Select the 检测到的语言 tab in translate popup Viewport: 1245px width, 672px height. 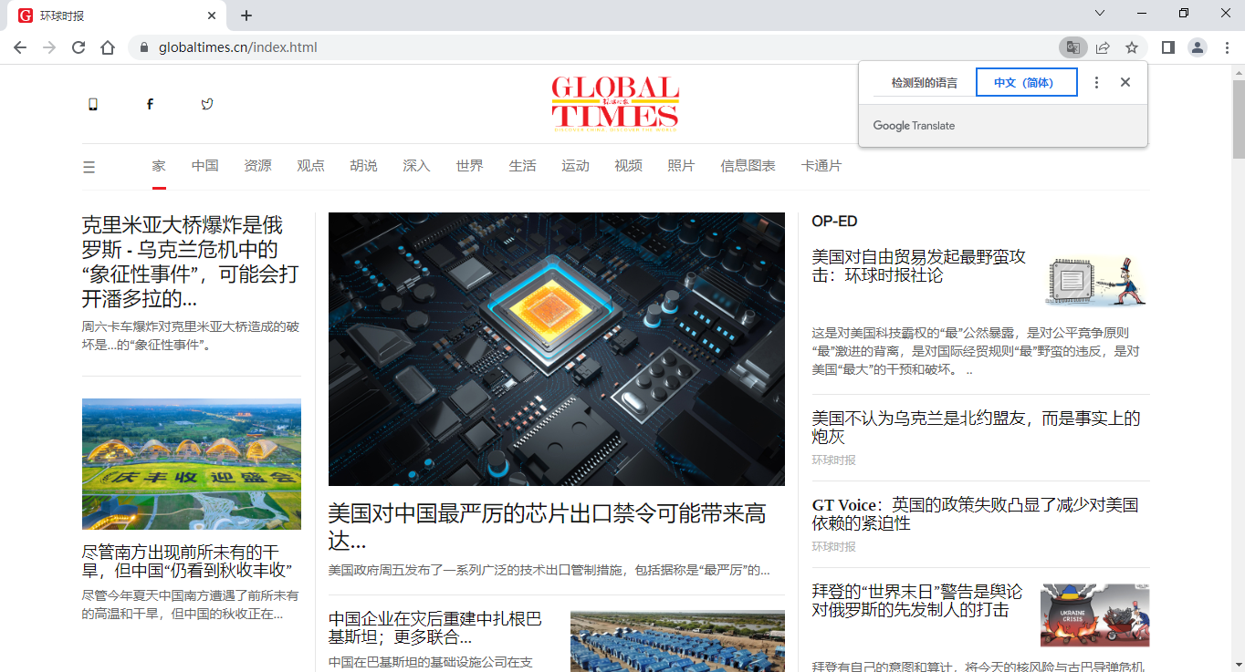tap(925, 83)
